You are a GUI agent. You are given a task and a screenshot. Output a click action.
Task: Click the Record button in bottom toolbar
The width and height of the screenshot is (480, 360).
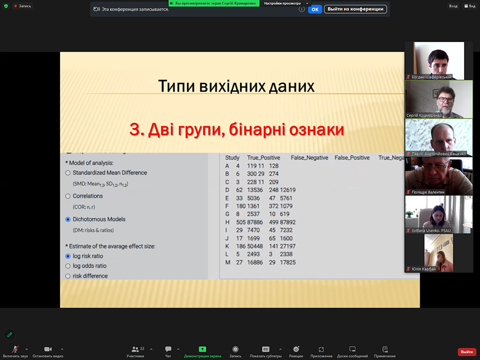click(235, 351)
